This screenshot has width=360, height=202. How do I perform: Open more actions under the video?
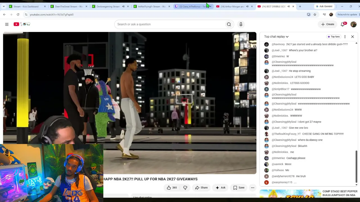click(253, 187)
